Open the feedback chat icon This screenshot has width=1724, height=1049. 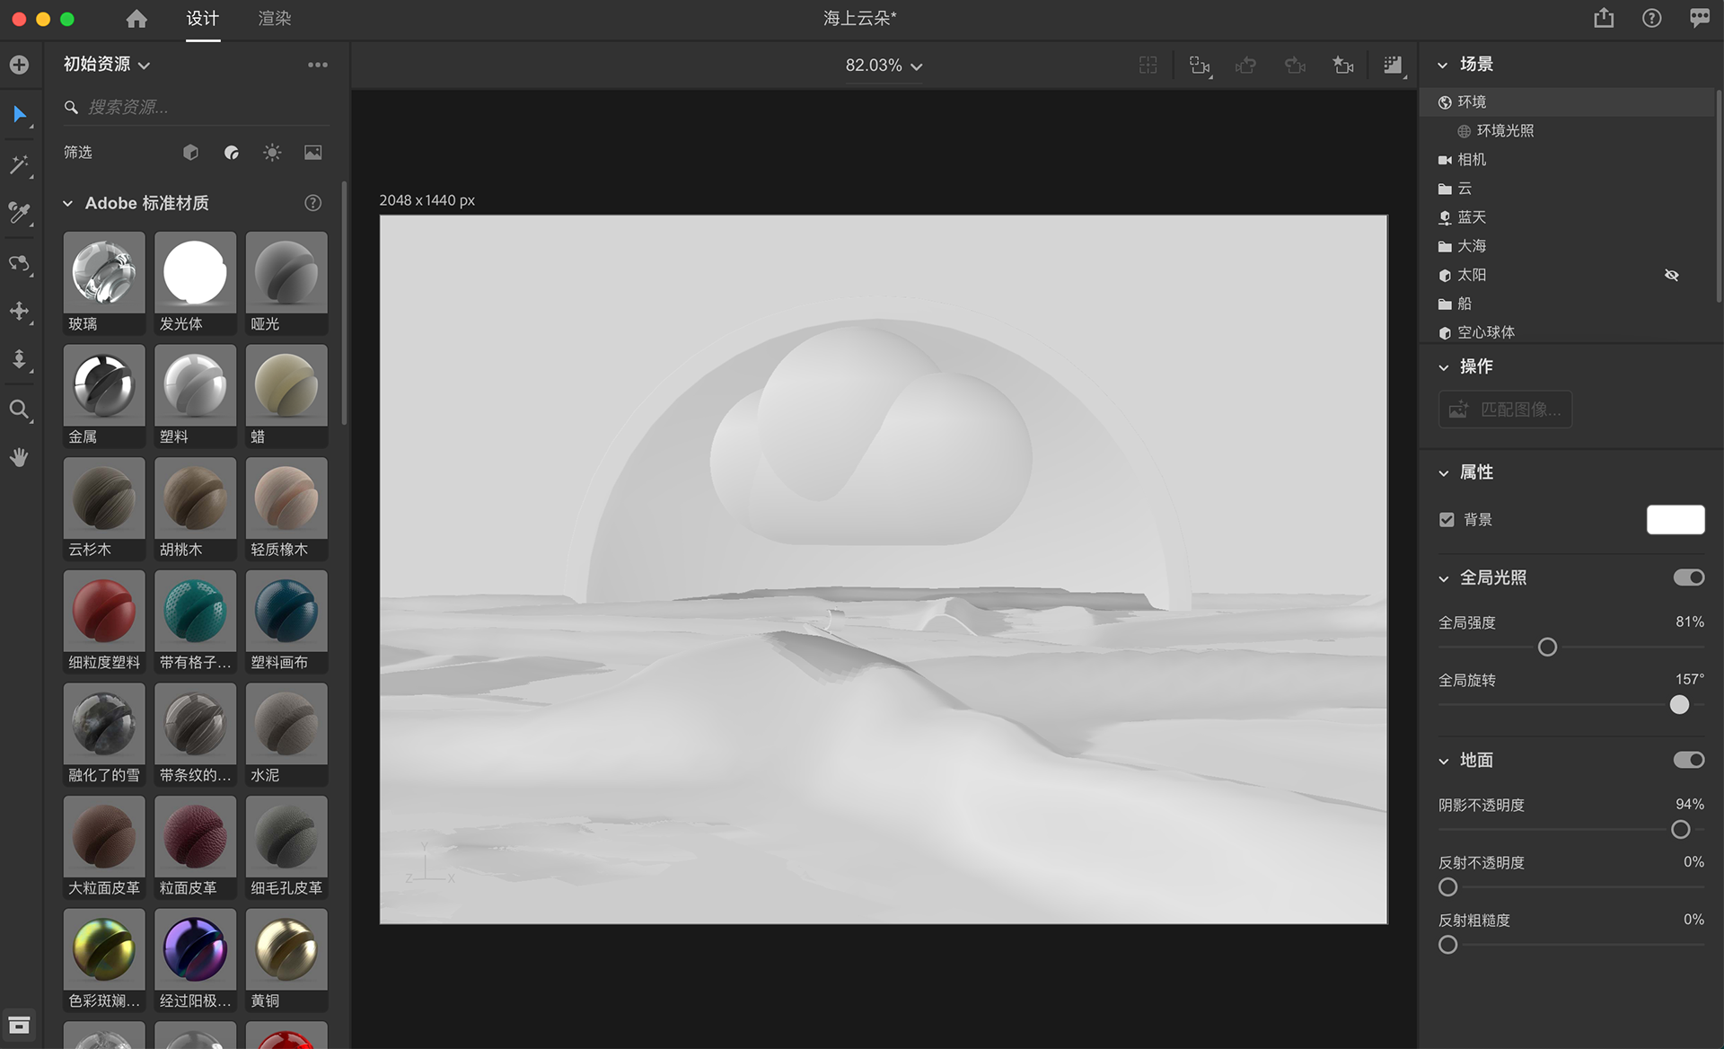tap(1699, 18)
